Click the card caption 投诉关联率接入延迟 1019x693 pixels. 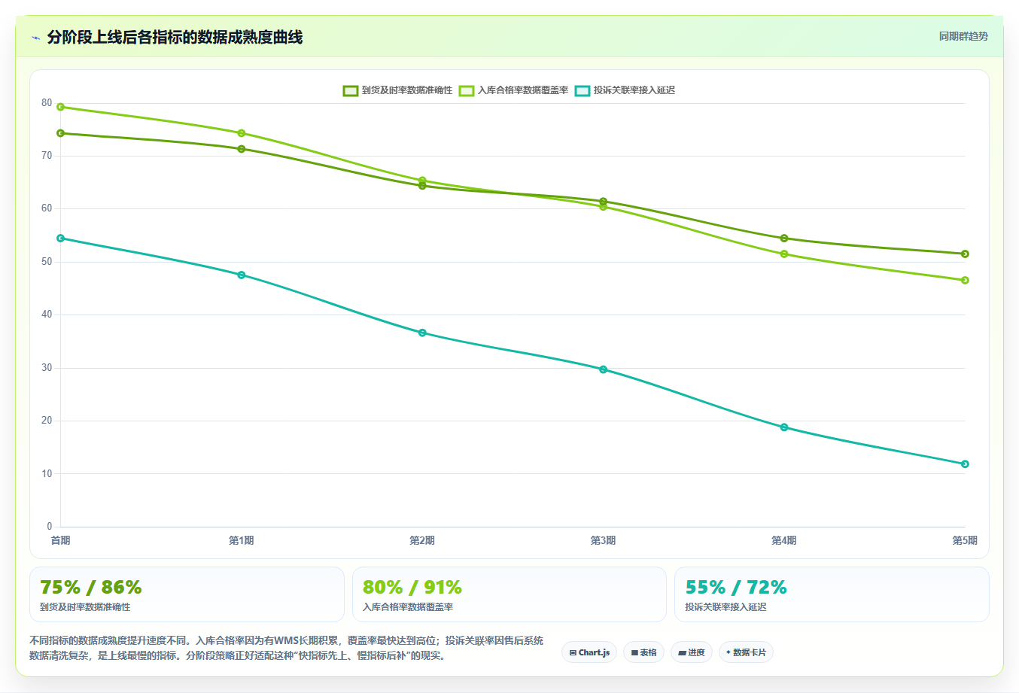pos(725,607)
